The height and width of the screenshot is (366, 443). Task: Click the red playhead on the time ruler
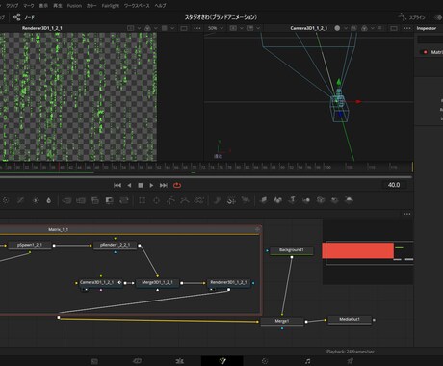[59, 168]
